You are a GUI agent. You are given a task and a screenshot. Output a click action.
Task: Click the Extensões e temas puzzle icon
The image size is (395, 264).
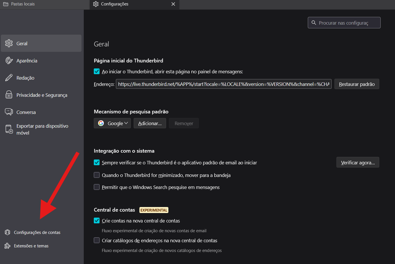click(x=7, y=246)
